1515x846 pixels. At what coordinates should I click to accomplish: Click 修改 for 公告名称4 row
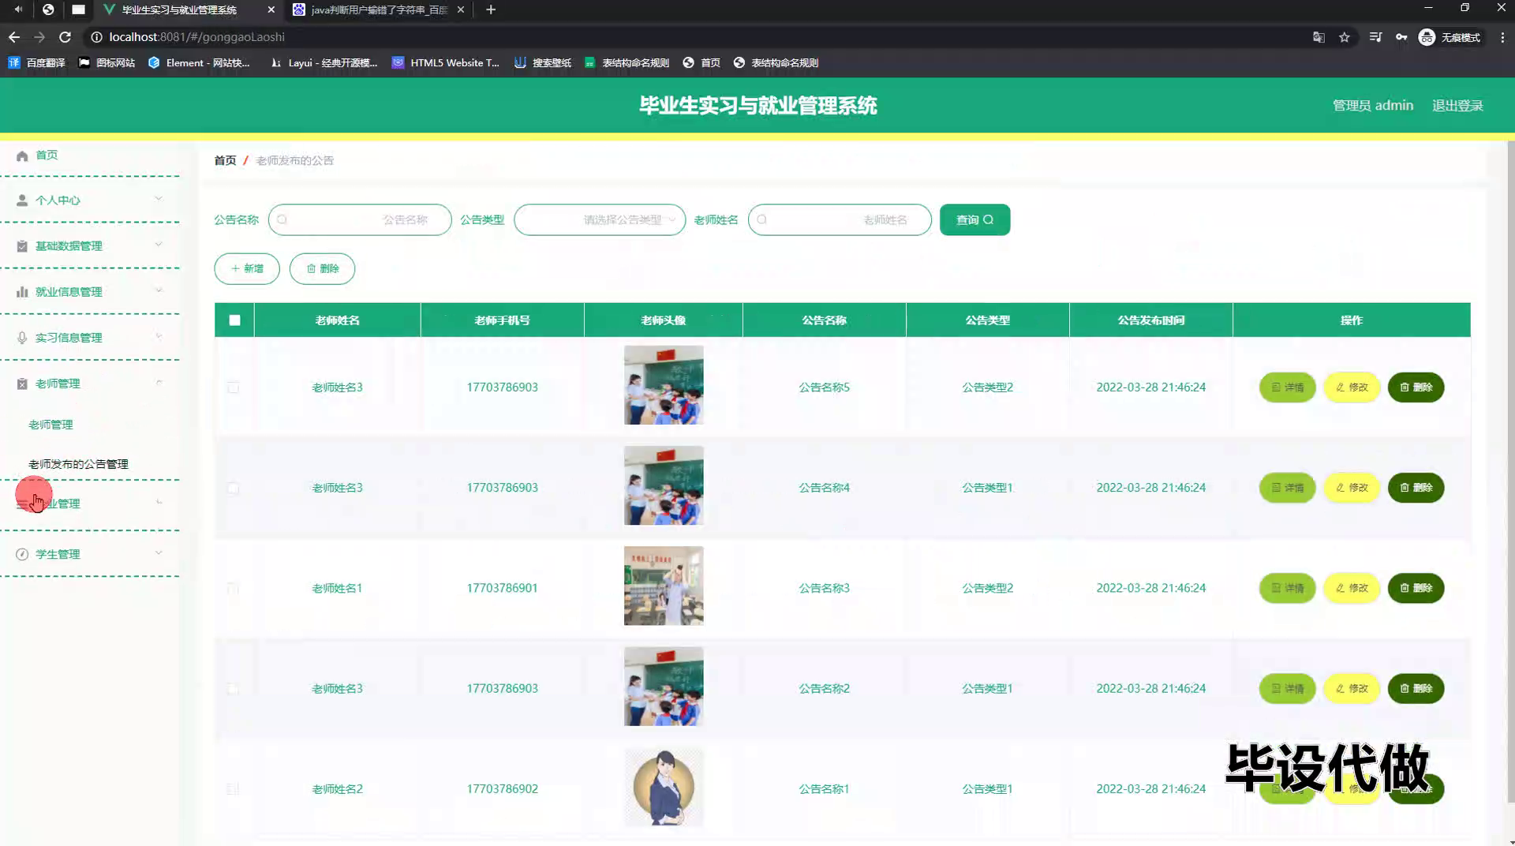tap(1352, 488)
